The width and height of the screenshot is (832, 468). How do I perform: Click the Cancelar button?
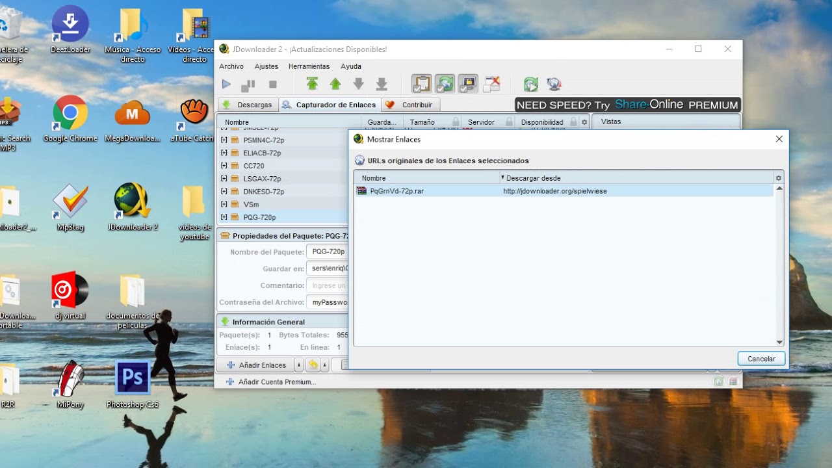pyautogui.click(x=761, y=359)
